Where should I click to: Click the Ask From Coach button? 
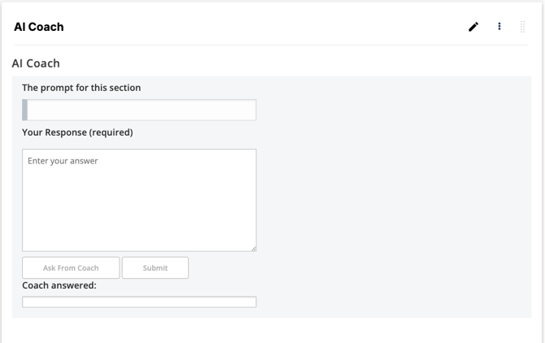pyautogui.click(x=71, y=267)
